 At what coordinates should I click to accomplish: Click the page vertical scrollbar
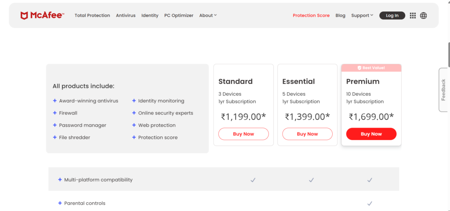(x=449, y=54)
